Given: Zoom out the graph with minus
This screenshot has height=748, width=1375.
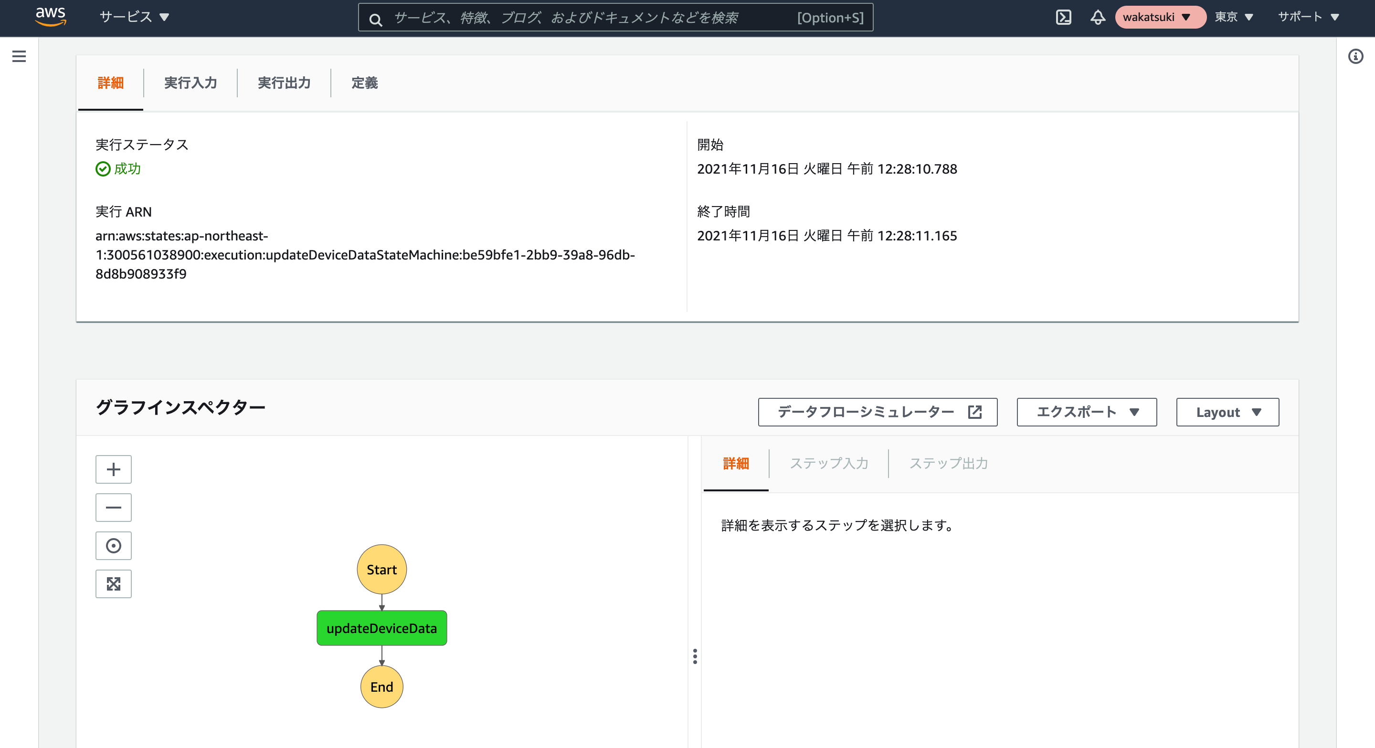Looking at the screenshot, I should [x=114, y=508].
